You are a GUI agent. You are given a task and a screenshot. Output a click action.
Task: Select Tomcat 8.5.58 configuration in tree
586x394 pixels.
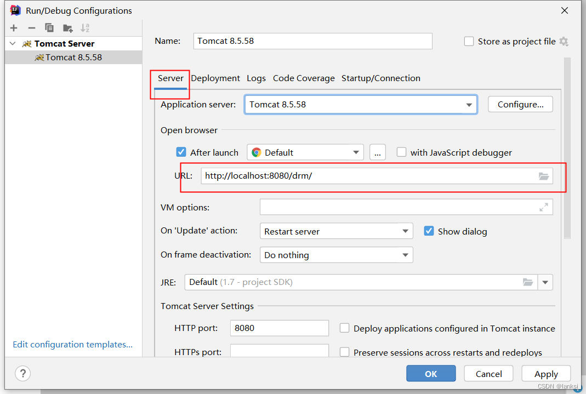coord(73,57)
